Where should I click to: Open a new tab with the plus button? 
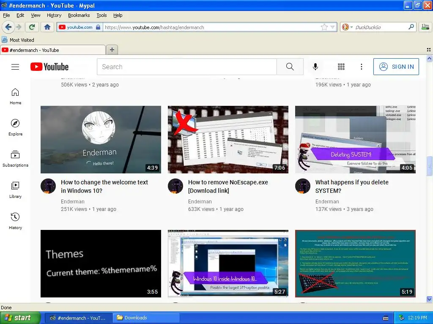(112, 50)
